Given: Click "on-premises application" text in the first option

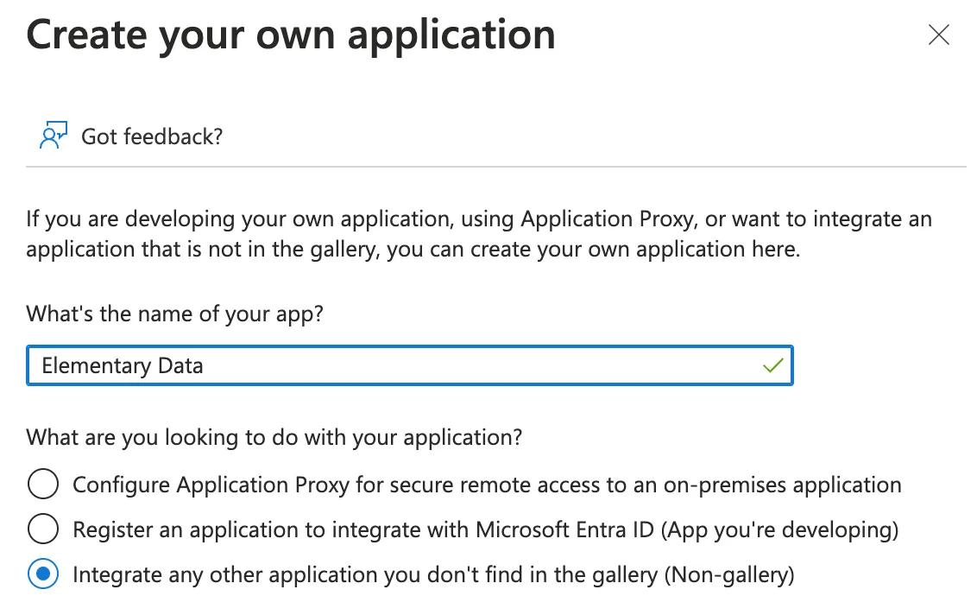Looking at the screenshot, I should pyautogui.click(x=782, y=485).
